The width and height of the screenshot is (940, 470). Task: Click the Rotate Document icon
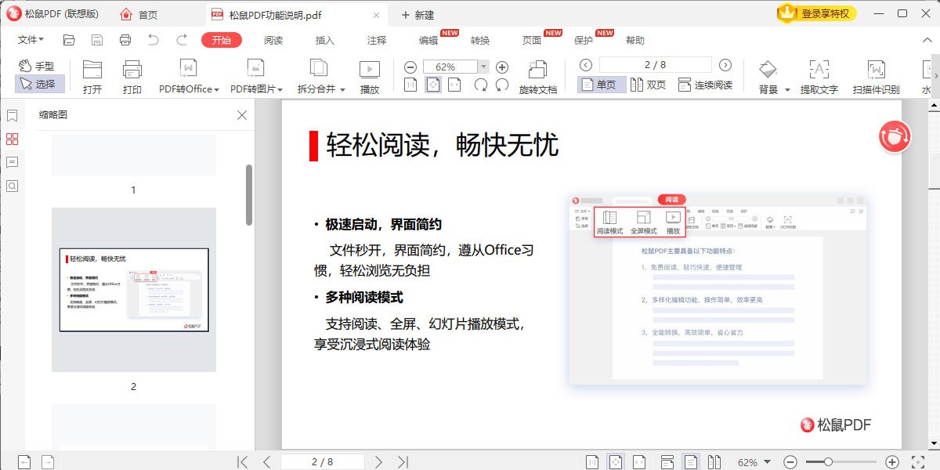[x=537, y=77]
